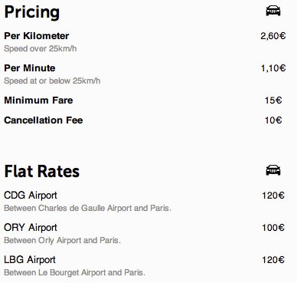Click the 'Speed at or below 25km/h' description

(x=52, y=81)
